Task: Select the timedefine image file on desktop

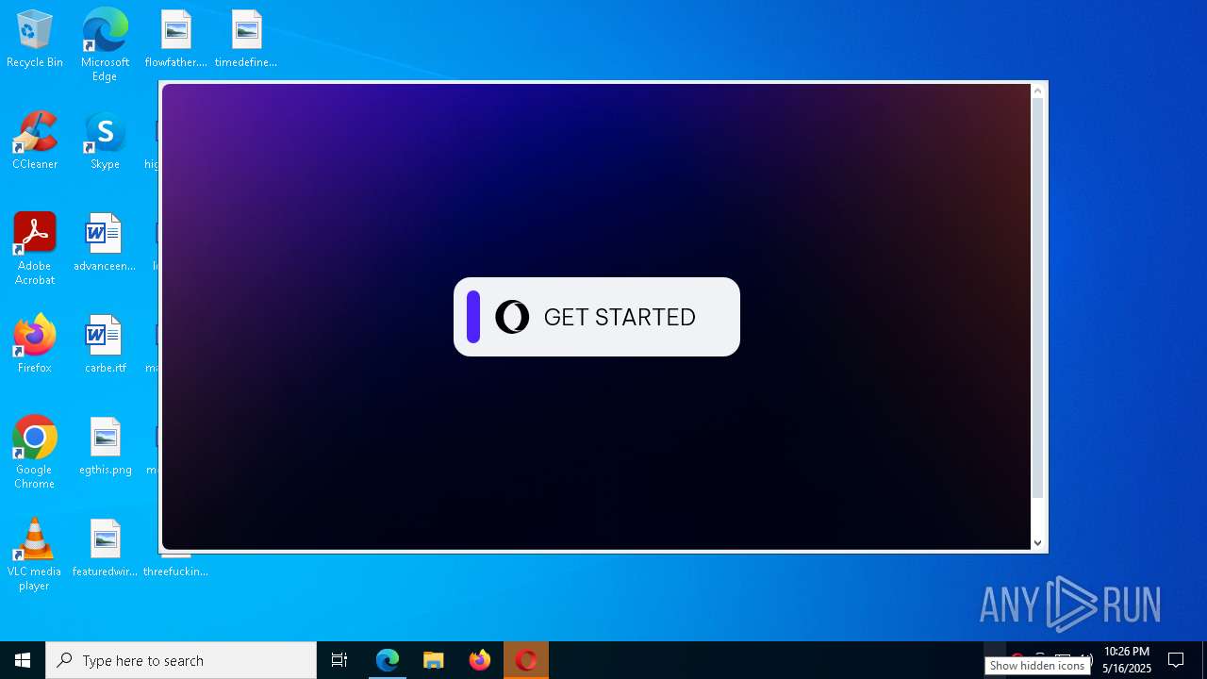Action: click(246, 40)
